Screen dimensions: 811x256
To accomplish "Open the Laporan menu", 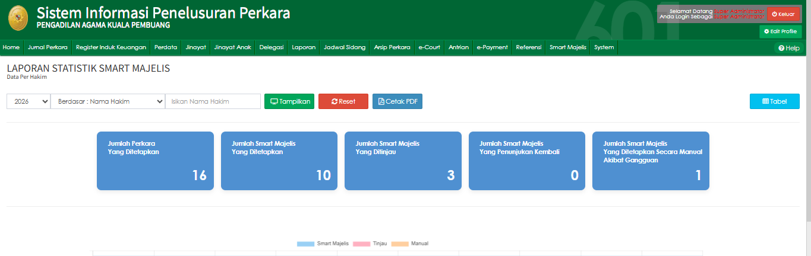I will coord(304,47).
